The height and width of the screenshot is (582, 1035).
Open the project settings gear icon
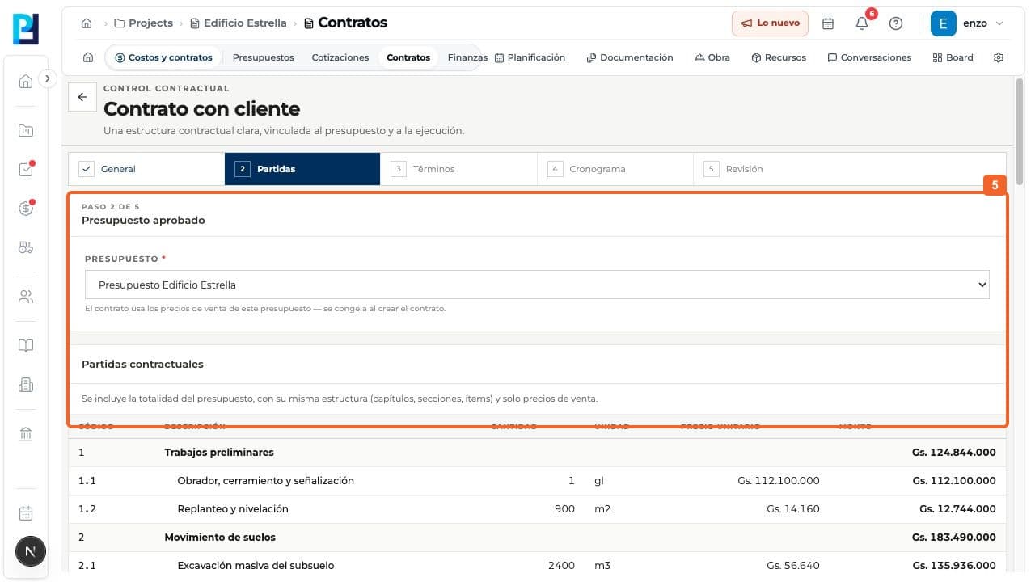tap(999, 57)
